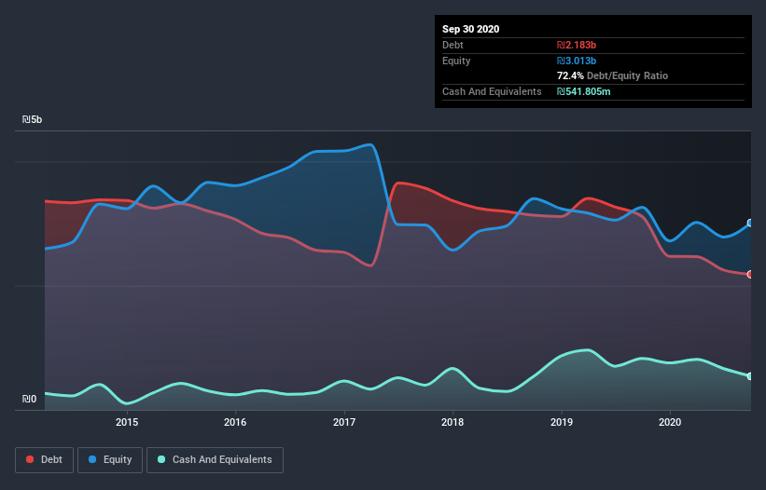Click the Debt label in the tooltip

(x=453, y=45)
